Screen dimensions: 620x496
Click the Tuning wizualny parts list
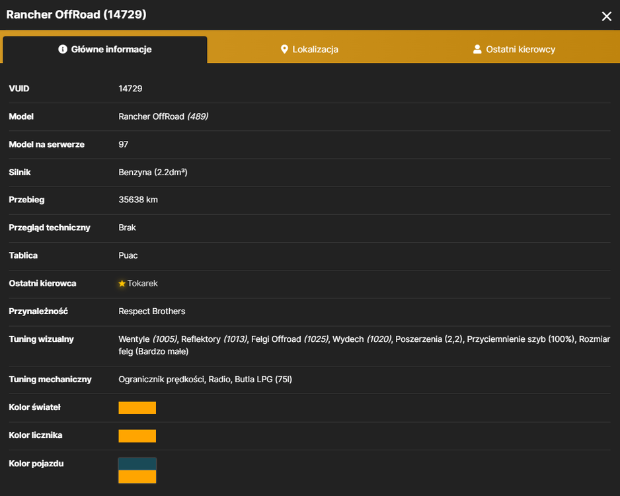click(x=364, y=345)
